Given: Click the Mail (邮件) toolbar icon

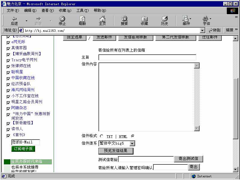Looking at the screenshot, I should 186,20.
